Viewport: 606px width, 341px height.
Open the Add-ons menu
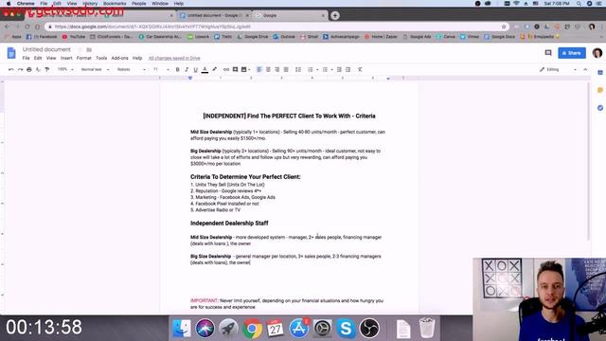[x=120, y=58]
